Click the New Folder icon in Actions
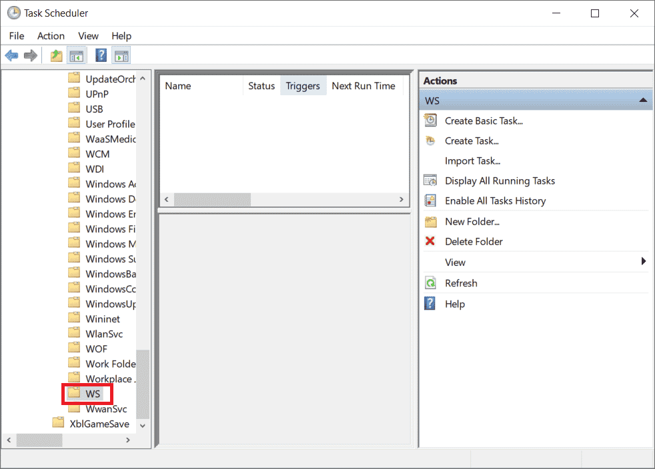Image resolution: width=655 pixels, height=469 pixels. pyautogui.click(x=430, y=222)
